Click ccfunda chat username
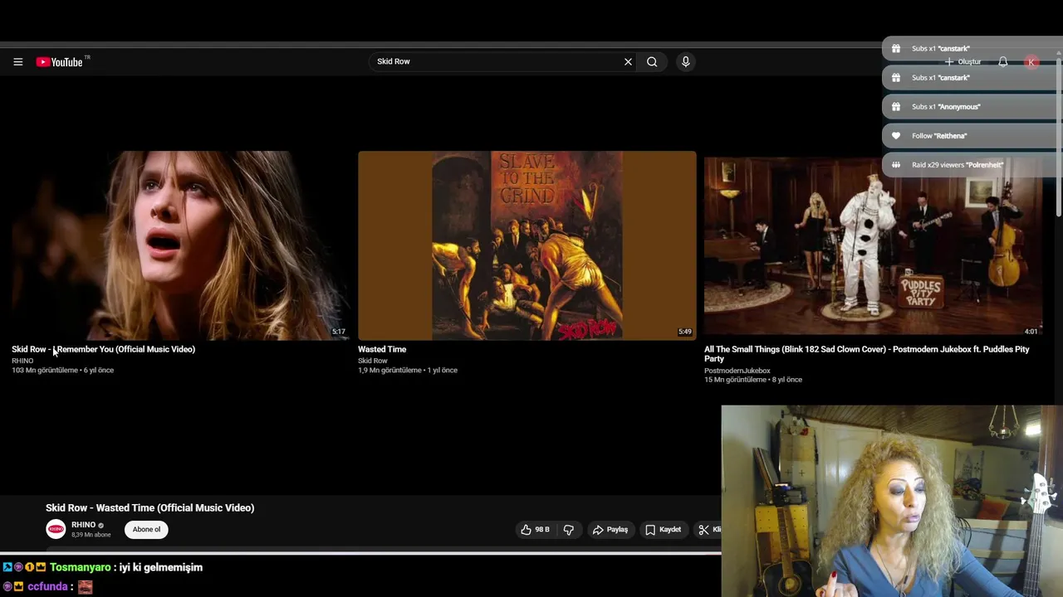Image resolution: width=1063 pixels, height=597 pixels. coord(47,586)
